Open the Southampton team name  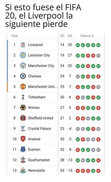click(39, 160)
